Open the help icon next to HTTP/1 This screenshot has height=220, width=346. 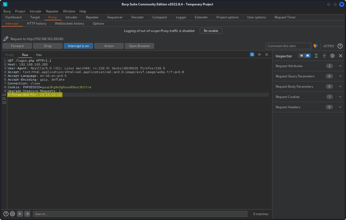click(x=340, y=46)
